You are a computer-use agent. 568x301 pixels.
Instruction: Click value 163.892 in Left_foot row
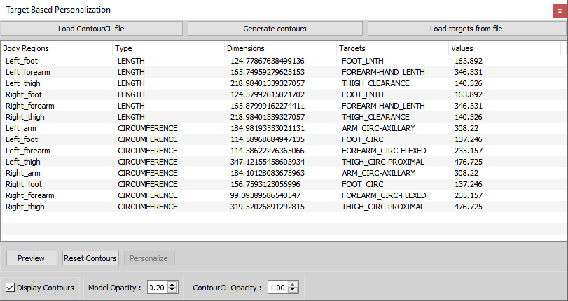point(469,61)
